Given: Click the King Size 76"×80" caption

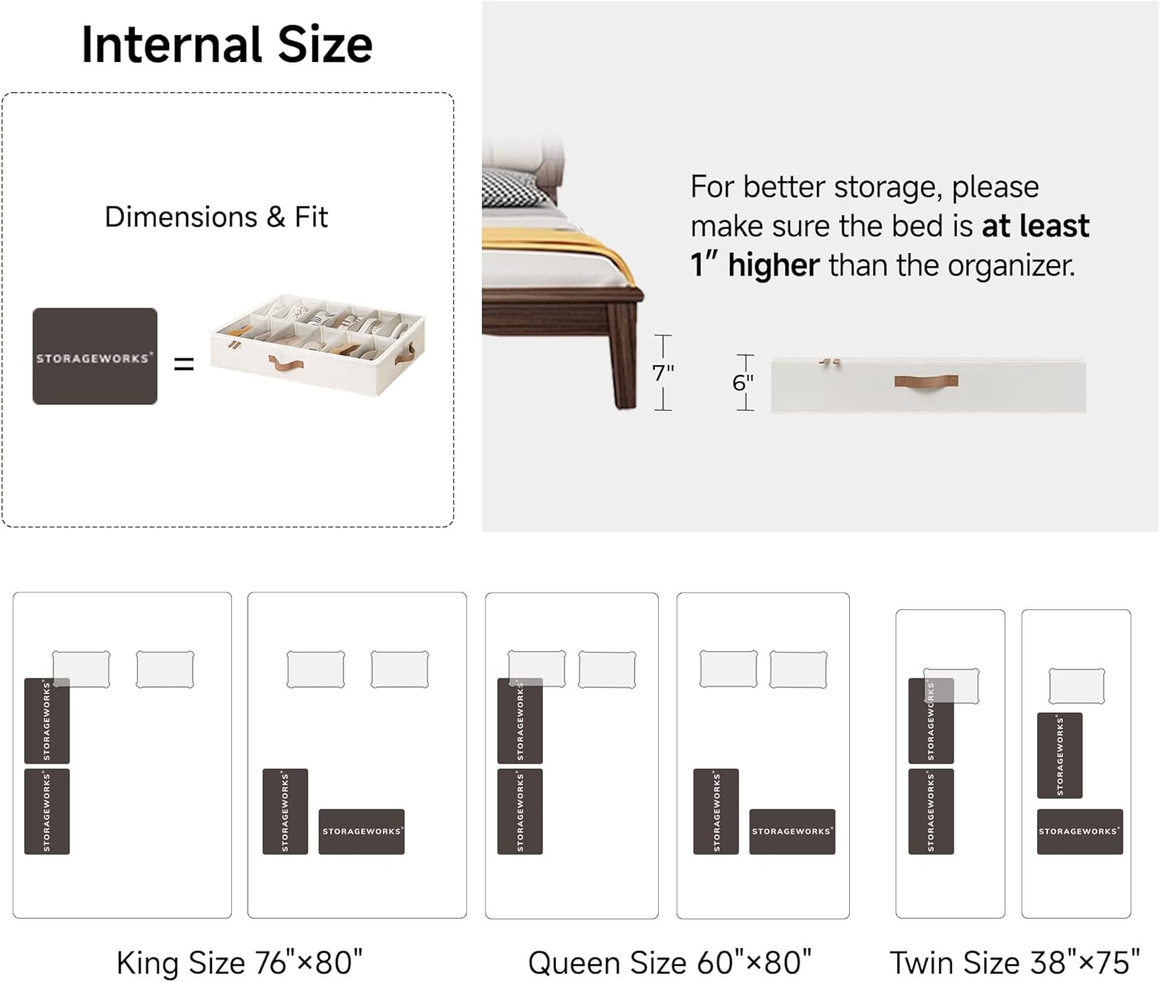Looking at the screenshot, I should [x=240, y=963].
